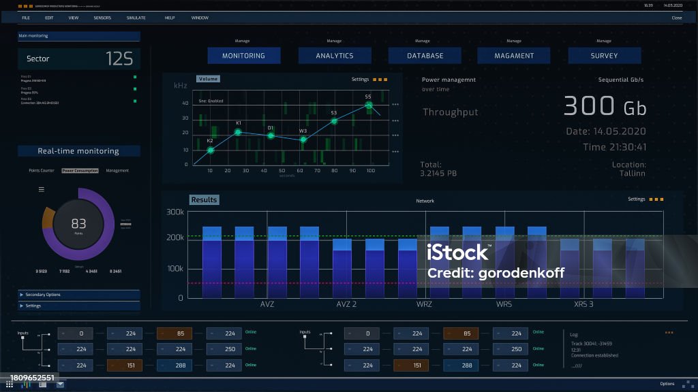
Task: Click the Volume label on the graph
Action: (209, 79)
